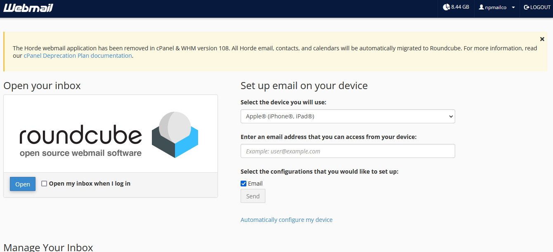Screen dimensions: 553x252
Task: Click the 8.44 GB disk usage text
Action: pyautogui.click(x=460, y=7)
